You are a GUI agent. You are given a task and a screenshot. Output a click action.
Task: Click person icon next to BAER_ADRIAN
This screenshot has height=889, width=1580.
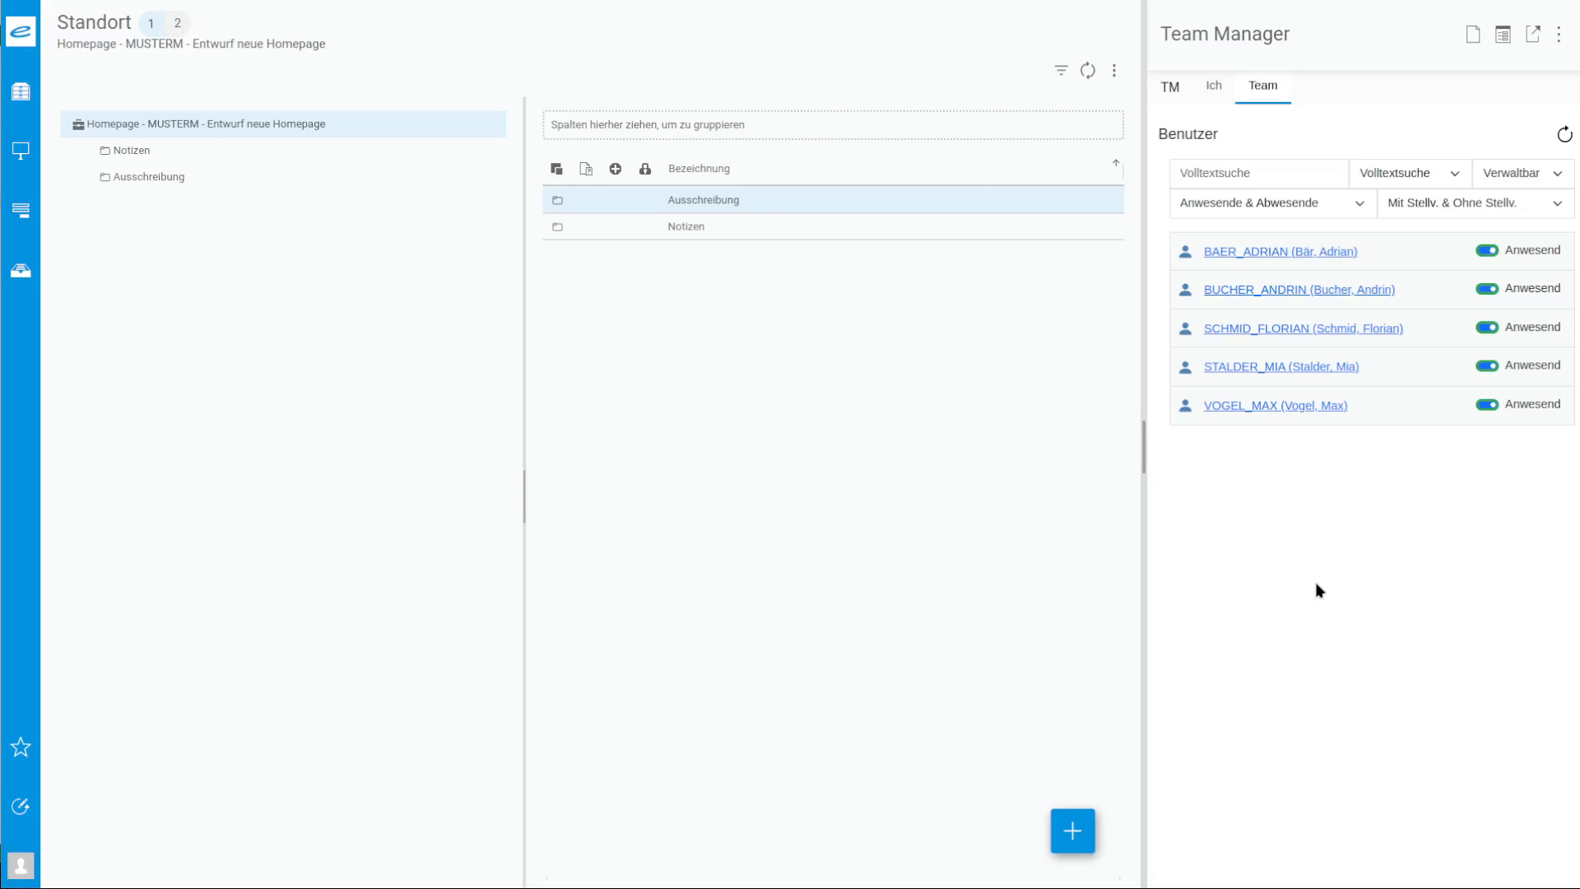[x=1185, y=252]
